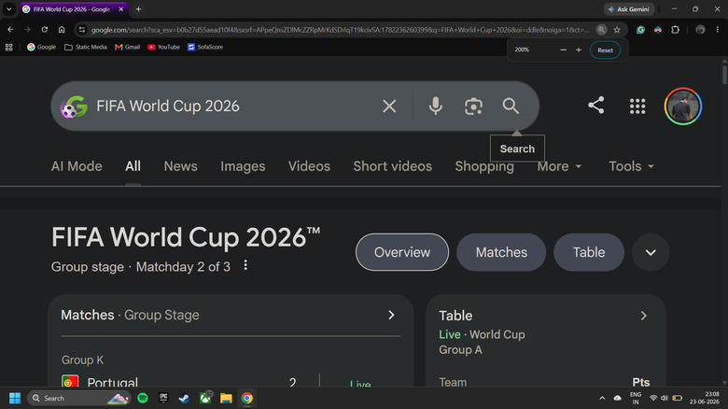Image resolution: width=728 pixels, height=409 pixels.
Task: Open the Extensions puzzle icon
Action: point(675,30)
